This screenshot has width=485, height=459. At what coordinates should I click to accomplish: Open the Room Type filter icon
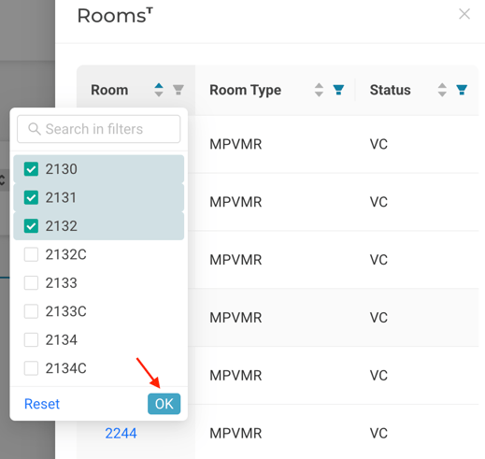[x=338, y=90]
